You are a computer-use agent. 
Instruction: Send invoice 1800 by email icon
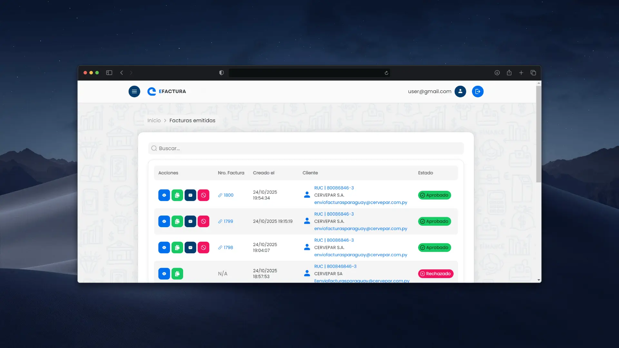[x=190, y=195]
